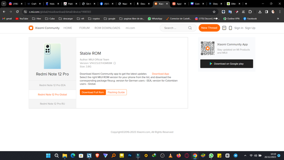Open the tab search dropdown arrow
Viewport: 284px width, 160px height.
tap(4, 4)
